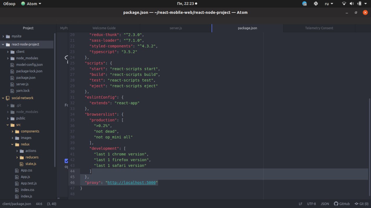Screen dimensions: 371x208
Task: Click the volume speaker icon
Action: tap(352, 4)
